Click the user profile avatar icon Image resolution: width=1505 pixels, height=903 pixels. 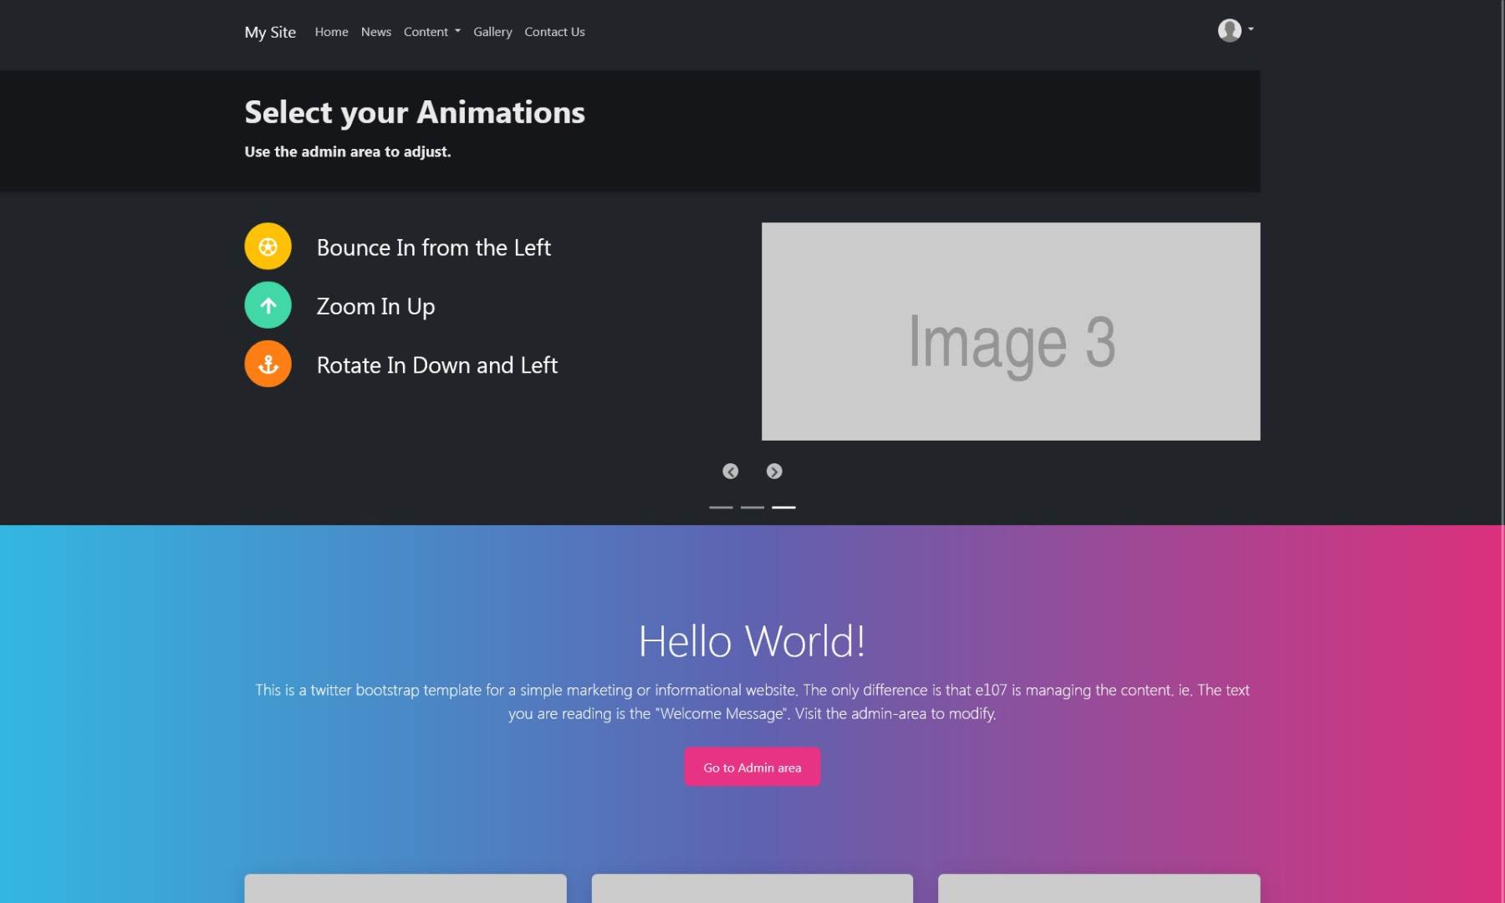(1229, 30)
